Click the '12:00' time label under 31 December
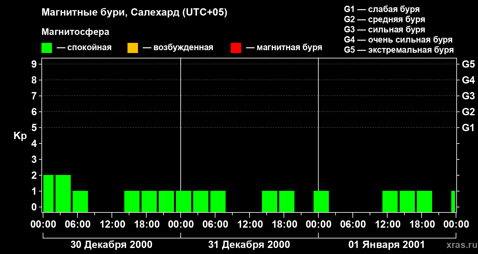The width and height of the screenshot is (478, 254). 250,224
